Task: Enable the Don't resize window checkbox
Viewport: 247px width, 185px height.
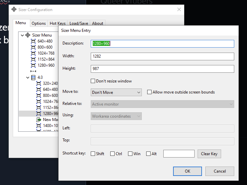Action: 93,81
